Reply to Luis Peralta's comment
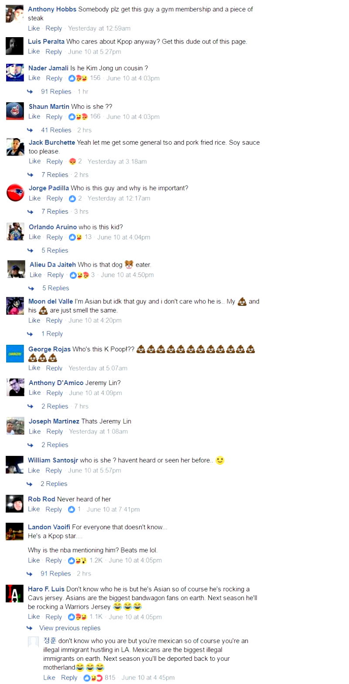 54,52
